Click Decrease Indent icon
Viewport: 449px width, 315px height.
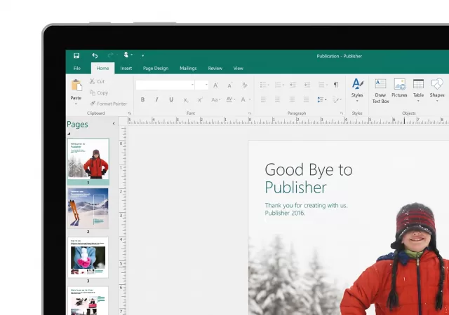(293, 85)
